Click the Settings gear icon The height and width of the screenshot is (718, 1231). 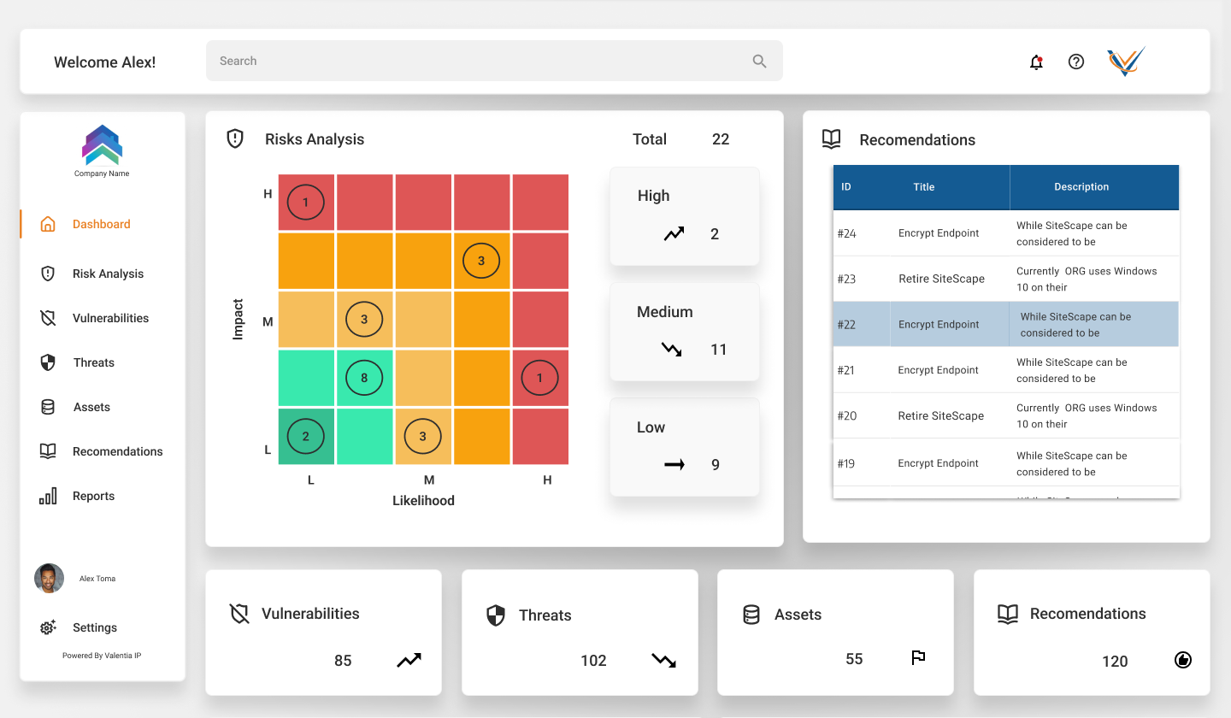click(x=48, y=627)
